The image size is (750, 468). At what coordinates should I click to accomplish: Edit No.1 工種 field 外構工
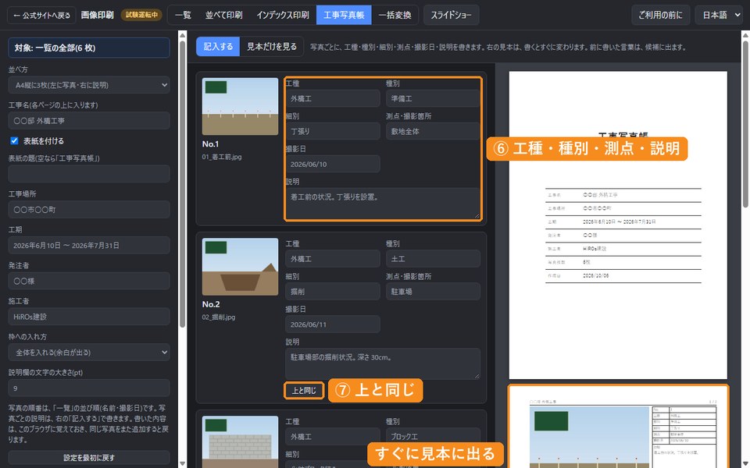333,99
